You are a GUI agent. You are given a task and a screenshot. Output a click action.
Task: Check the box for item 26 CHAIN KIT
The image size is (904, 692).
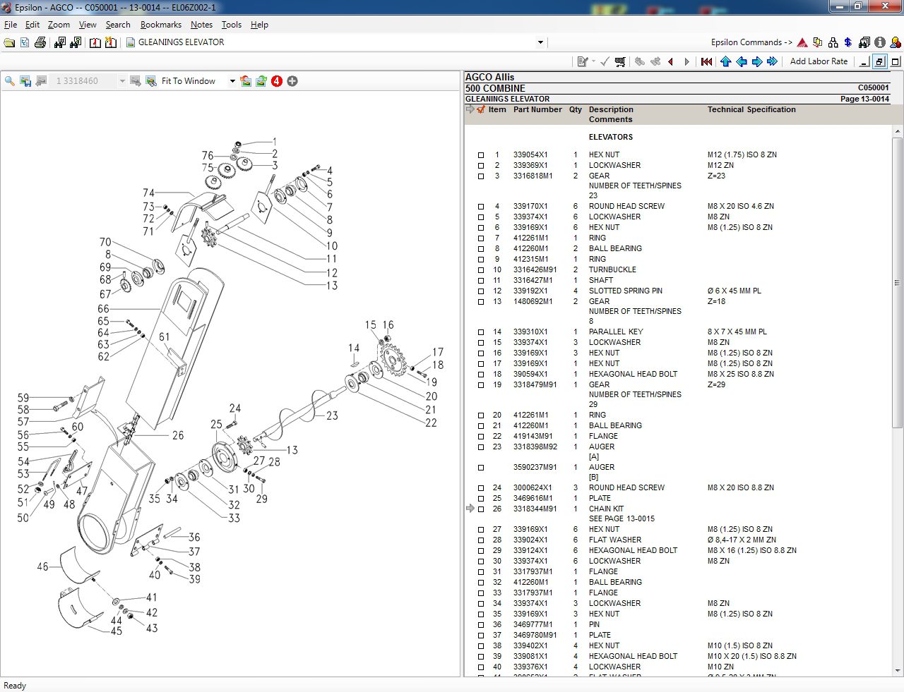point(481,509)
